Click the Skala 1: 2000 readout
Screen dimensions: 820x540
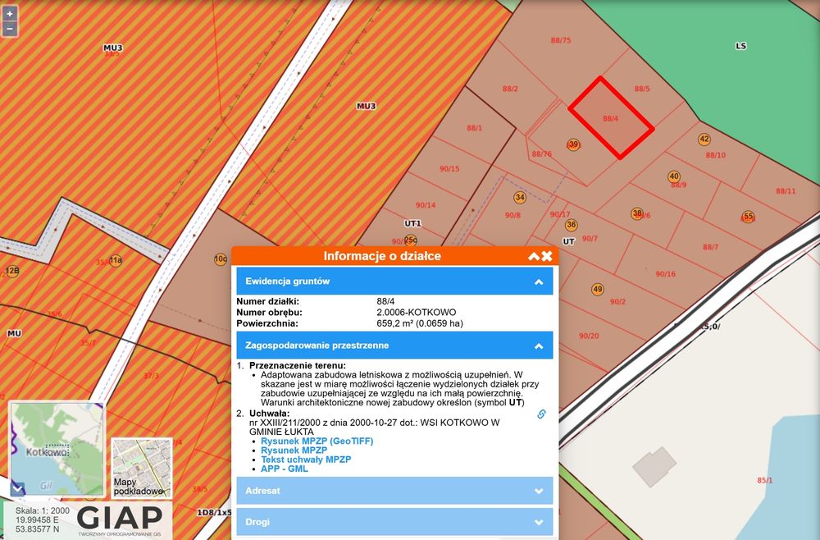click(x=43, y=510)
